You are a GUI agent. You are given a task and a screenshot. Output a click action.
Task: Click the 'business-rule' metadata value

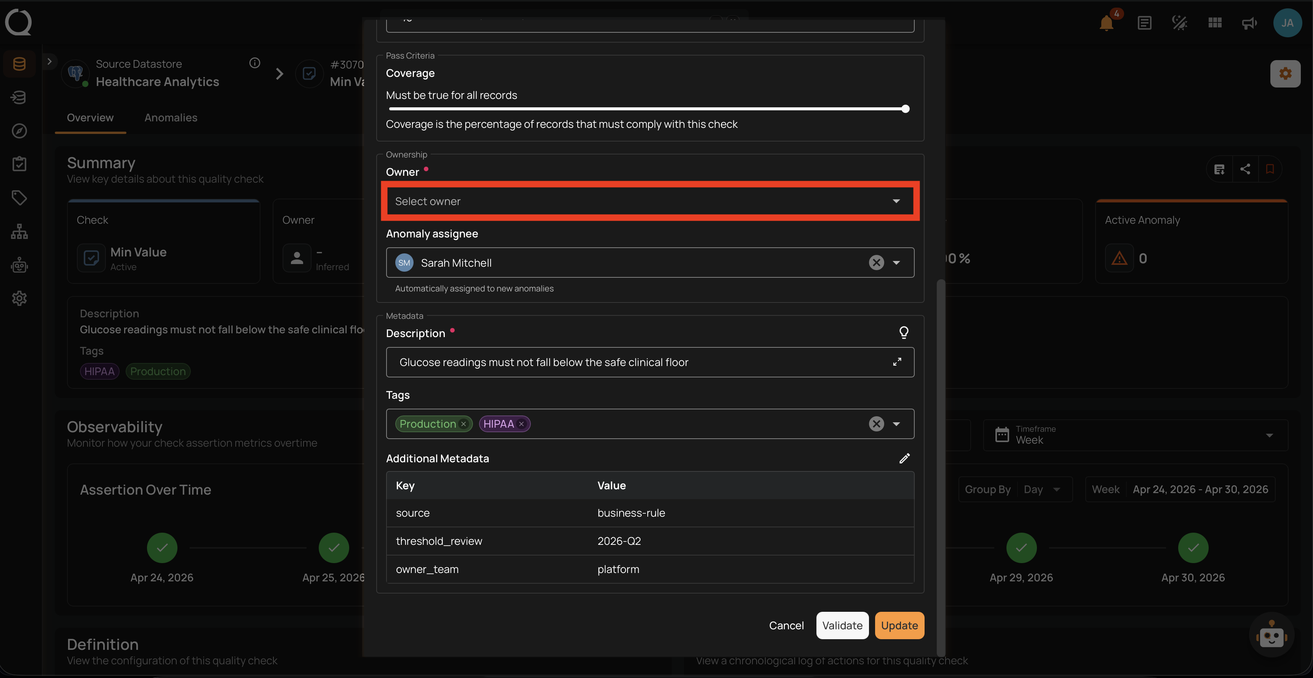point(631,513)
